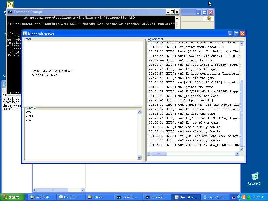Click the Minecraft server window Java icon

tap(25, 34)
